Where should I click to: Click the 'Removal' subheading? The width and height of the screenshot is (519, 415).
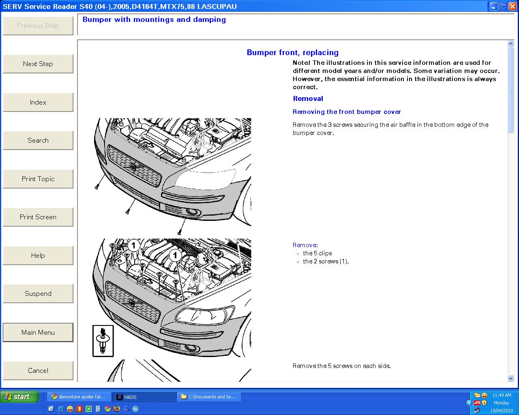coord(308,98)
